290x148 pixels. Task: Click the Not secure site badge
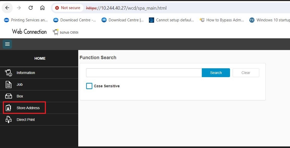68,8
